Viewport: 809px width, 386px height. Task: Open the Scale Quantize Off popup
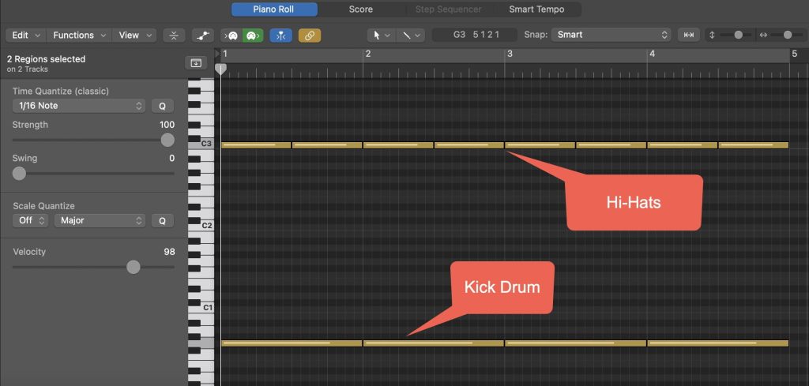click(x=31, y=220)
